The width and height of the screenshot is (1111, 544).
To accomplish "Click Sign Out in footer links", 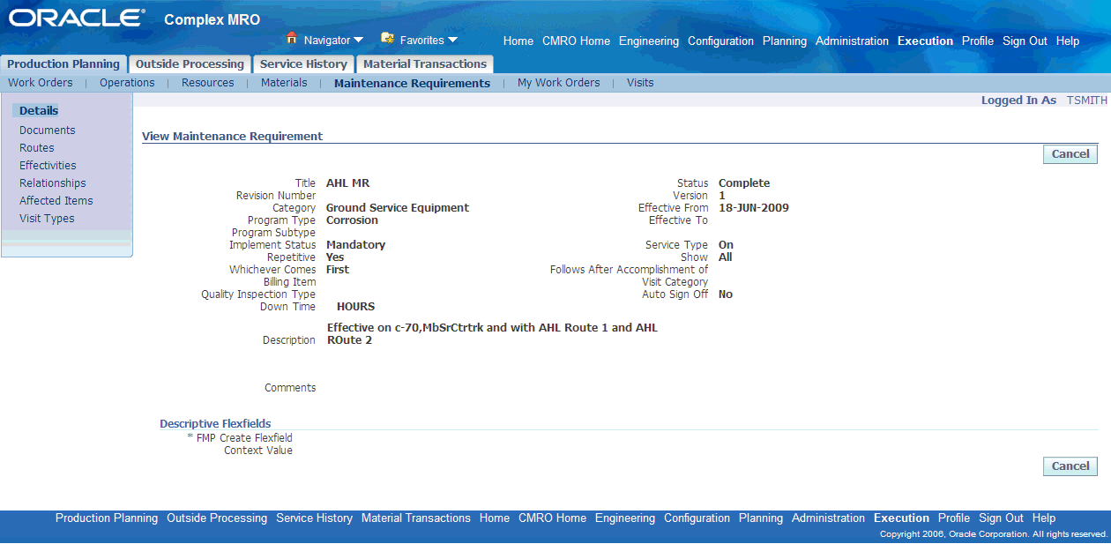I will pos(1001,518).
